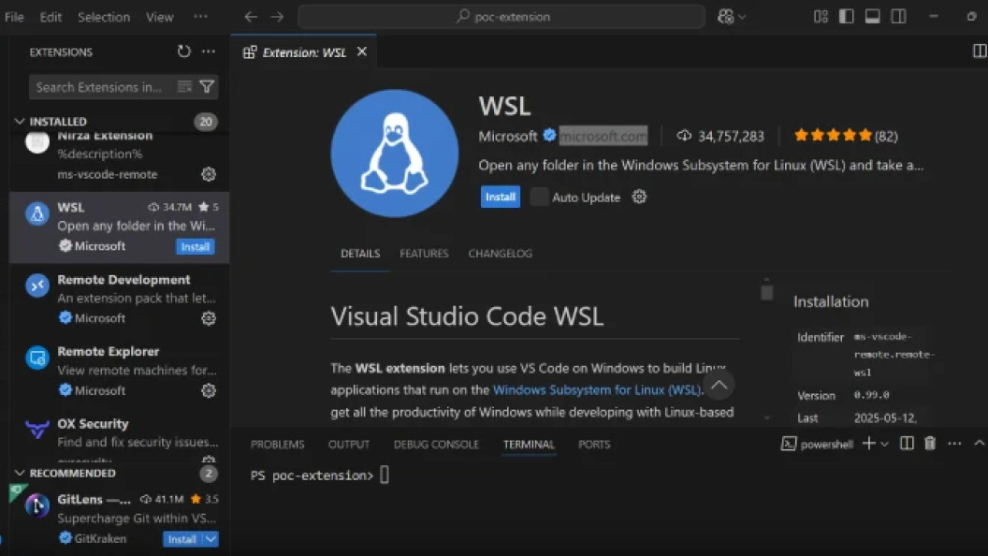This screenshot has height=556, width=988.
Task: Select OX Security extension icon
Action: [37, 430]
